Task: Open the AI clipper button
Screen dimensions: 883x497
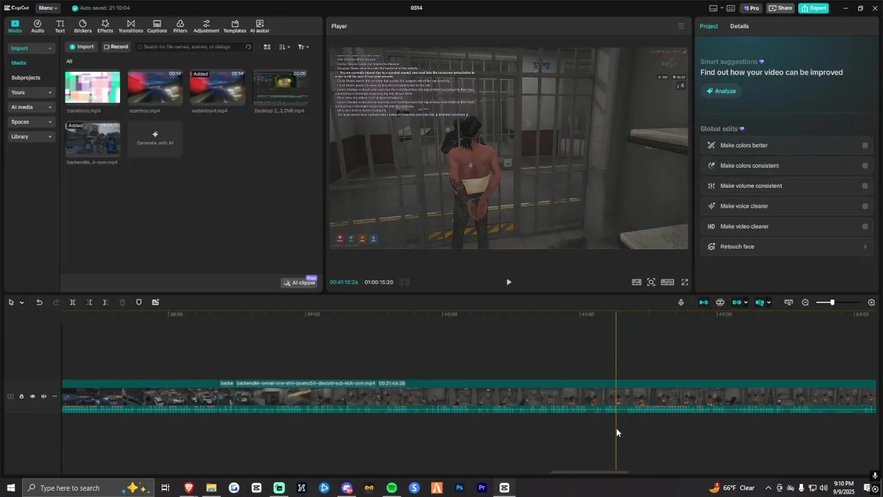Action: (x=299, y=282)
